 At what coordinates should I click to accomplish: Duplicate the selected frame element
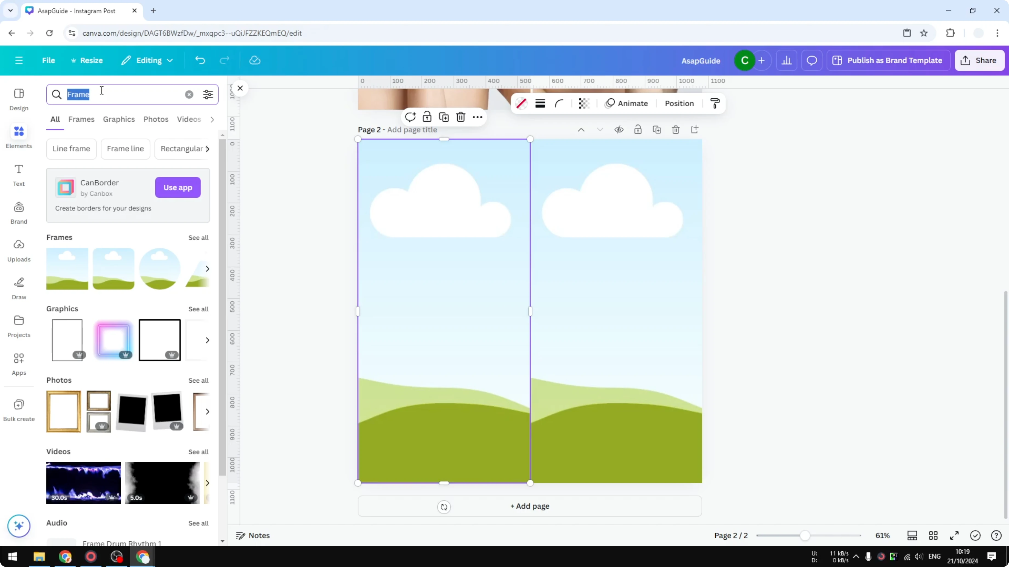pos(444,117)
